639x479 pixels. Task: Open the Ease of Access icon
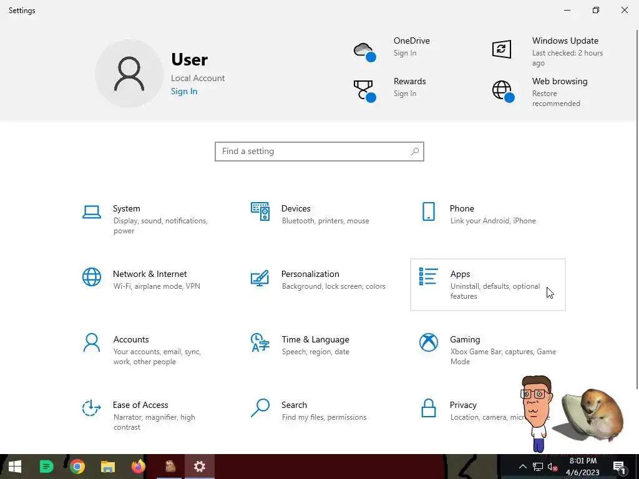pos(92,408)
